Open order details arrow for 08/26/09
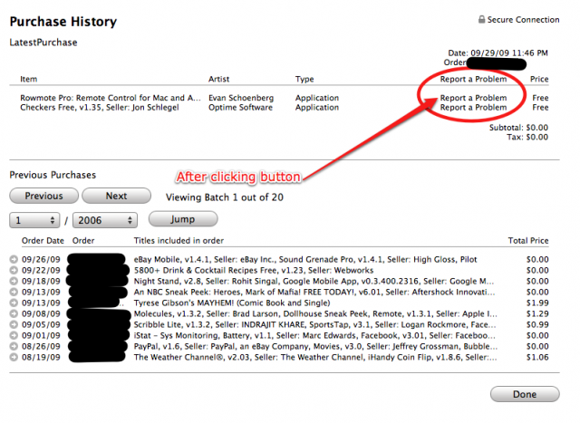Screen dimensions: 580x423 (14, 346)
